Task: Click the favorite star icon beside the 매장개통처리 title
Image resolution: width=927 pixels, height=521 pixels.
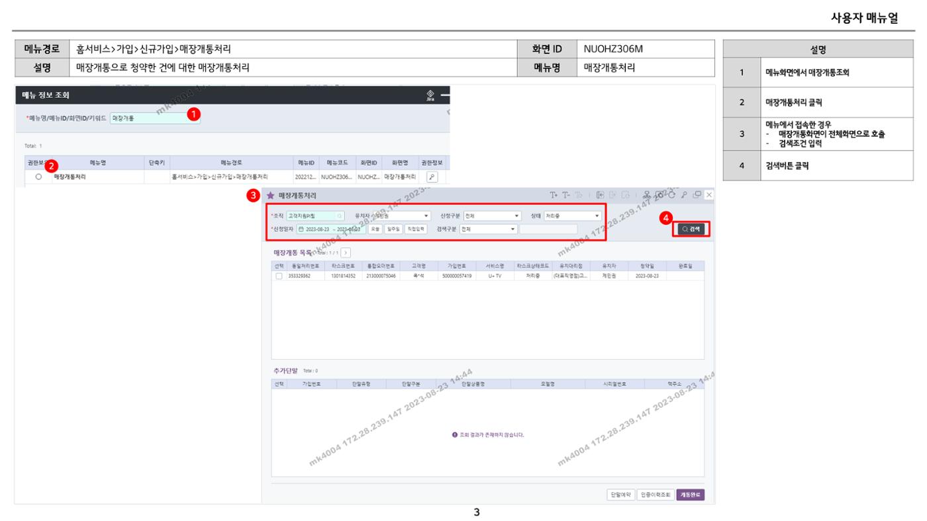Action: (x=270, y=196)
